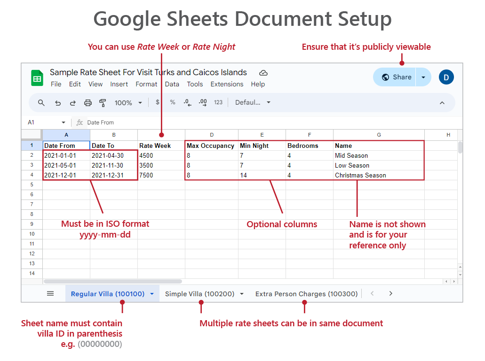
Task: Open the View menu
Action: point(95,84)
